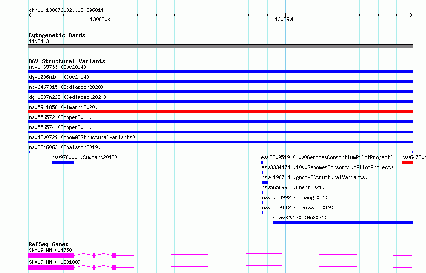Select the 11q24.3 band label
Viewport: 426px width, 273px height.
coord(39,41)
